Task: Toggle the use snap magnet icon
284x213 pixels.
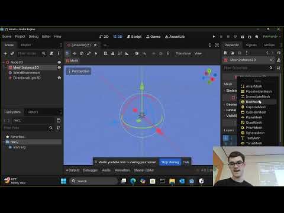Action: [x=144, y=53]
